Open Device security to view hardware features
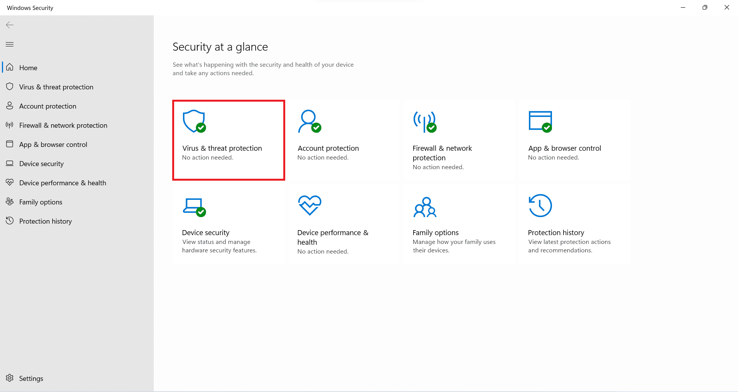Image resolution: width=738 pixels, height=392 pixels. (228, 224)
